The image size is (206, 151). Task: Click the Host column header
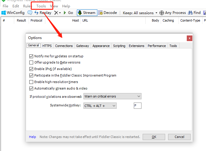pos(63,20)
